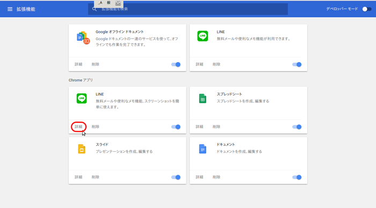The width and height of the screenshot is (376, 208).
Task: Open 詳細 for the LINE Chrome app
Action: 78,127
